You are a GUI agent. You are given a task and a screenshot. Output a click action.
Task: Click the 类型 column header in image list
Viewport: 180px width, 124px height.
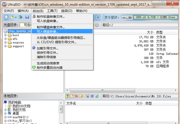pos(167,32)
